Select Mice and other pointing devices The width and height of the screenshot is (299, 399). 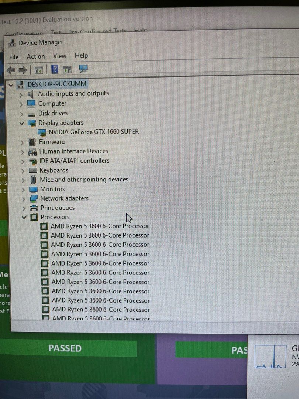point(84,180)
